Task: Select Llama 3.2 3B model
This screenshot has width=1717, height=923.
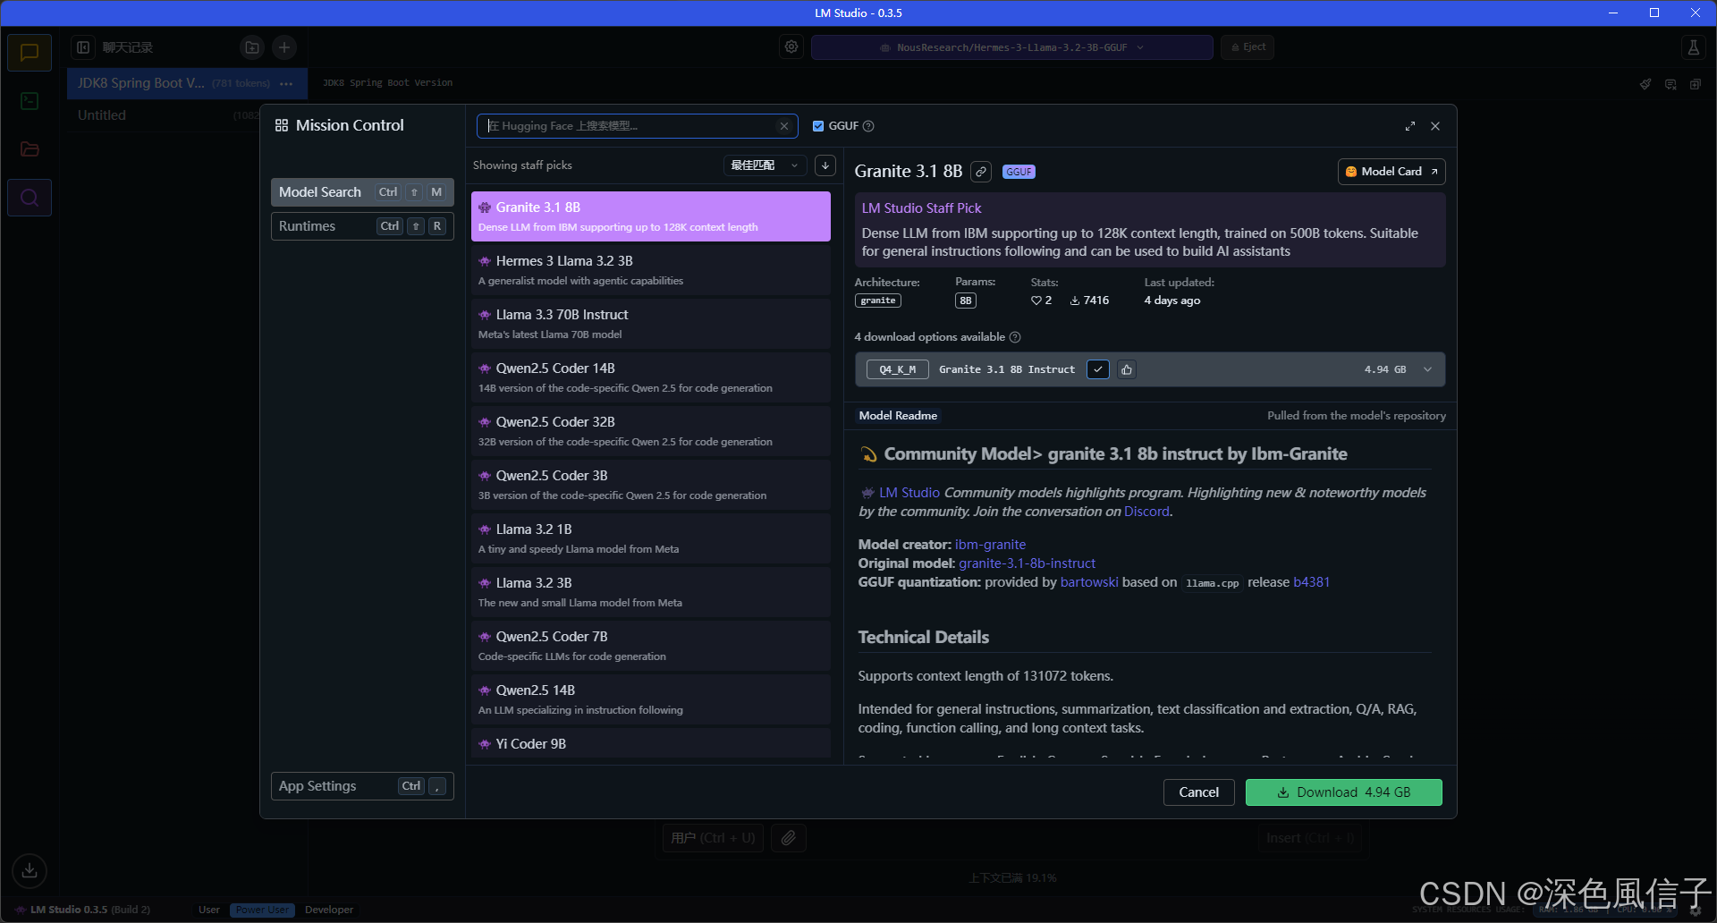Action: [x=651, y=592]
